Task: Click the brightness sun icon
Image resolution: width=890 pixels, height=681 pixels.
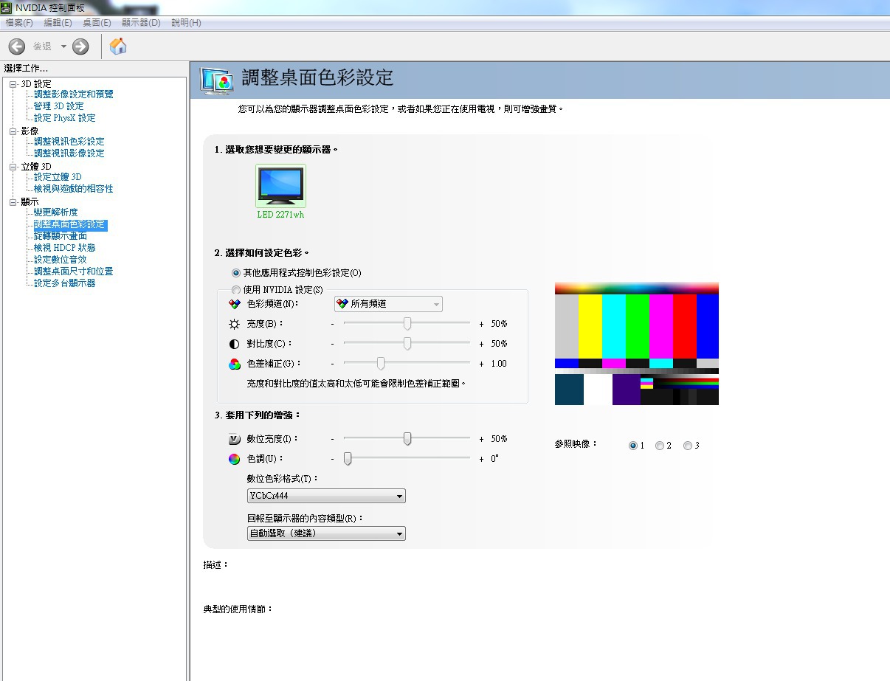Action: coord(234,324)
